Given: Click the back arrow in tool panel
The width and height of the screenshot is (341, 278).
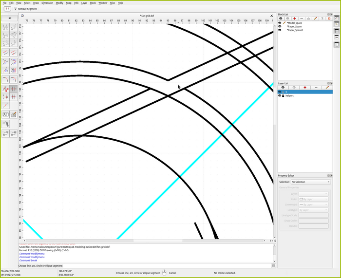Looking at the screenshot, I should (x=10, y=19).
